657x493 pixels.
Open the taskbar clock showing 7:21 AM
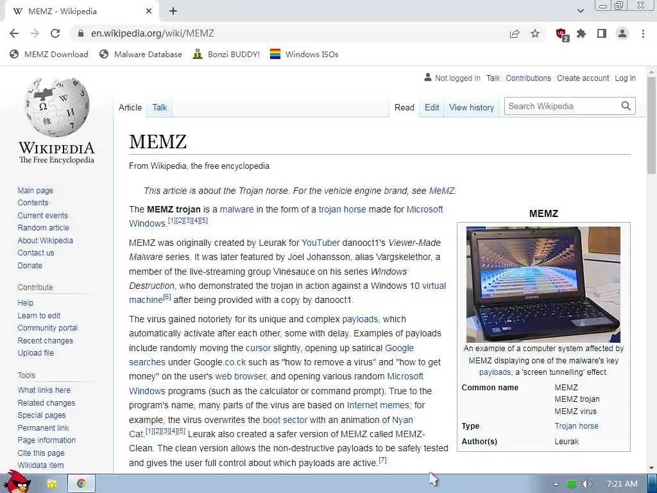point(622,484)
